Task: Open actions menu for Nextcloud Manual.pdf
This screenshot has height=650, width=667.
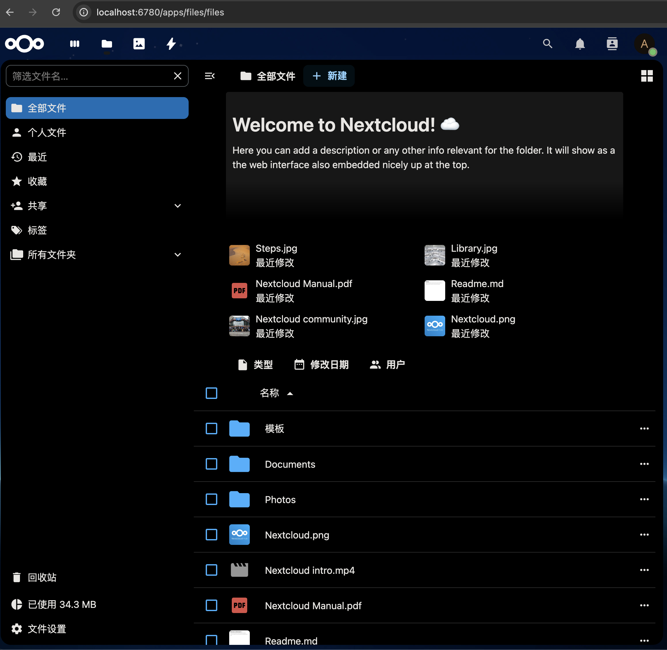Action: click(644, 605)
